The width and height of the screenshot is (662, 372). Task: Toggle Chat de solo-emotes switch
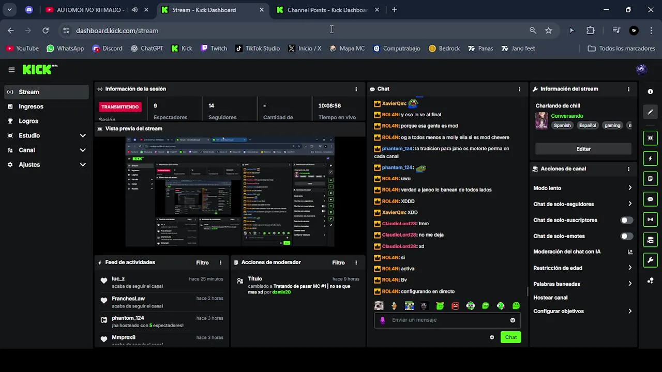point(626,236)
